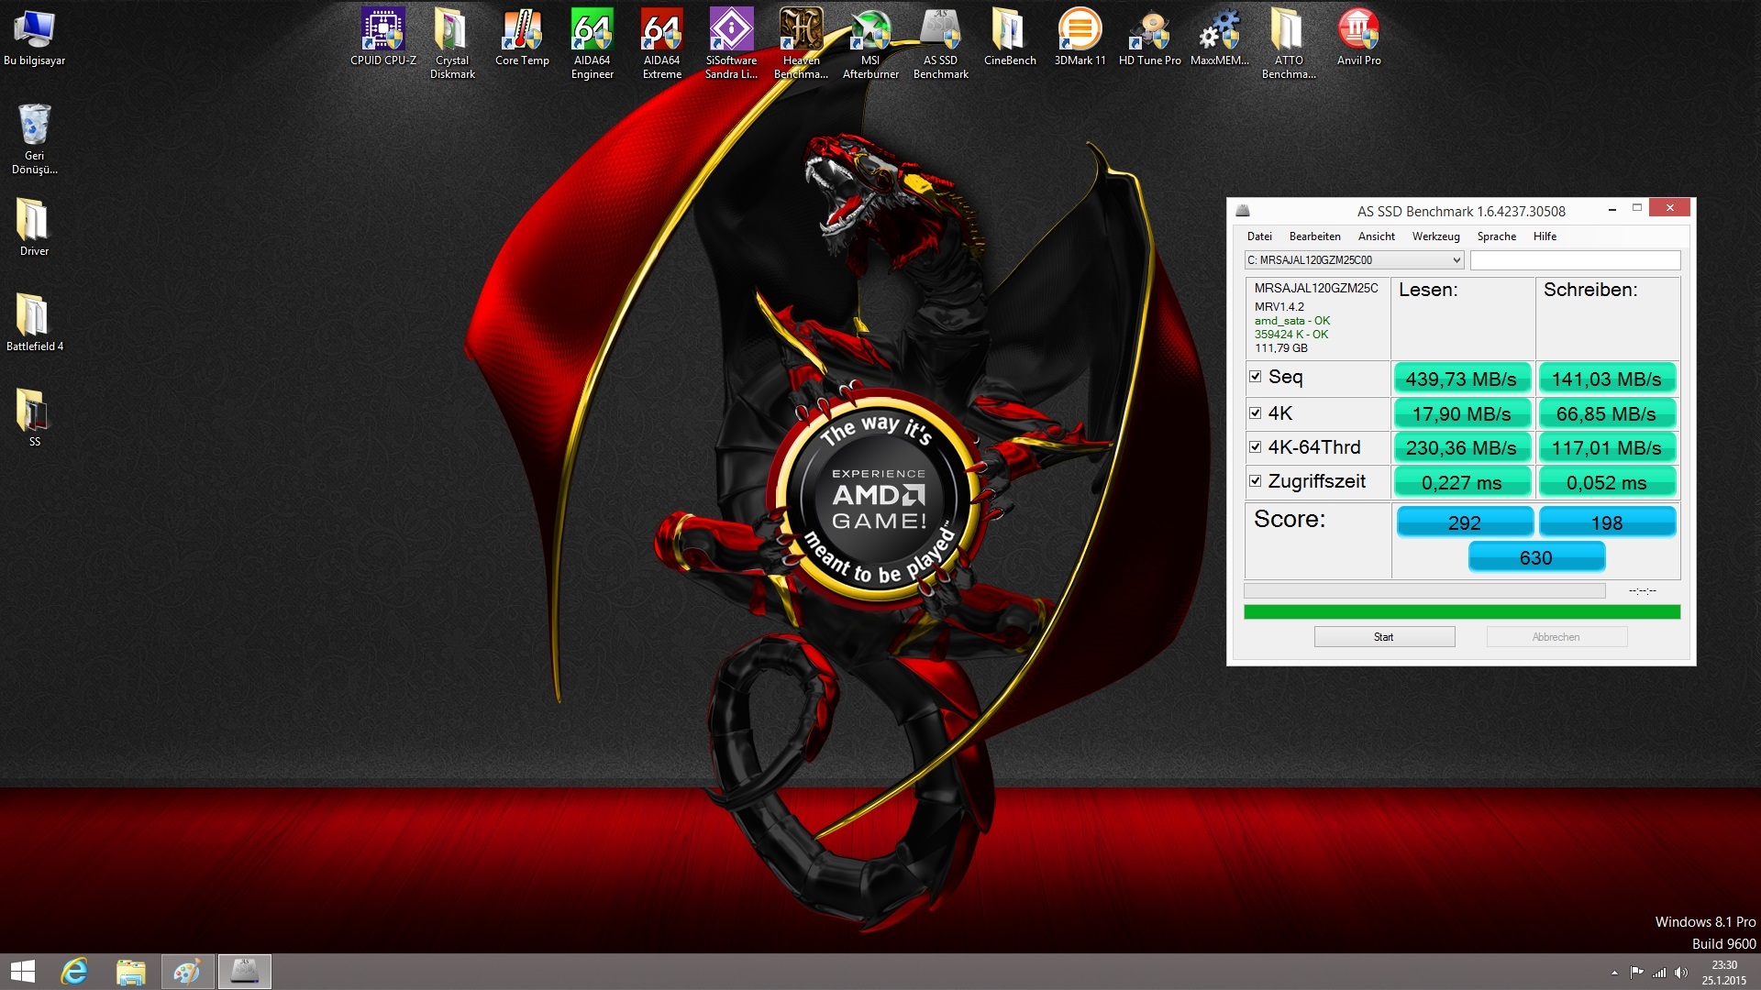Image resolution: width=1761 pixels, height=990 pixels.
Task: Toggle the 4K test checkbox
Action: tap(1255, 412)
